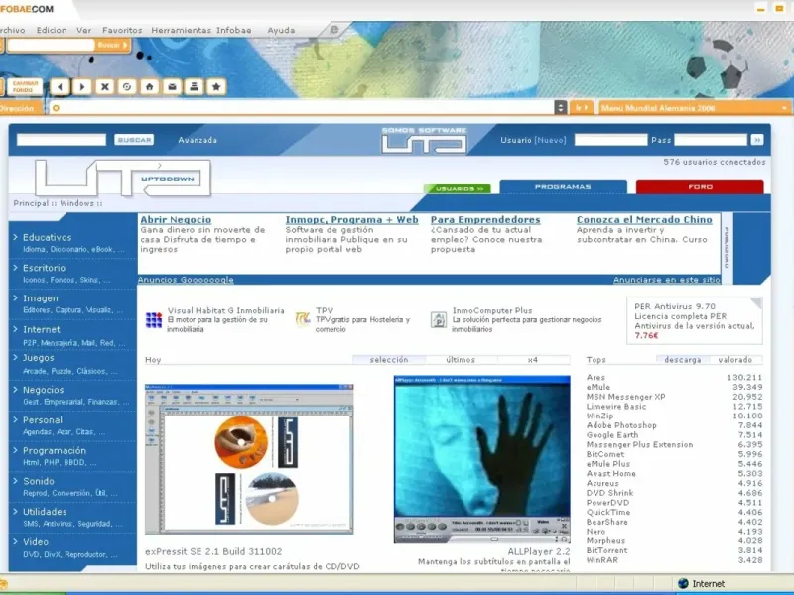The height and width of the screenshot is (595, 794).
Task: Open the mail envelope icon
Action: click(172, 87)
